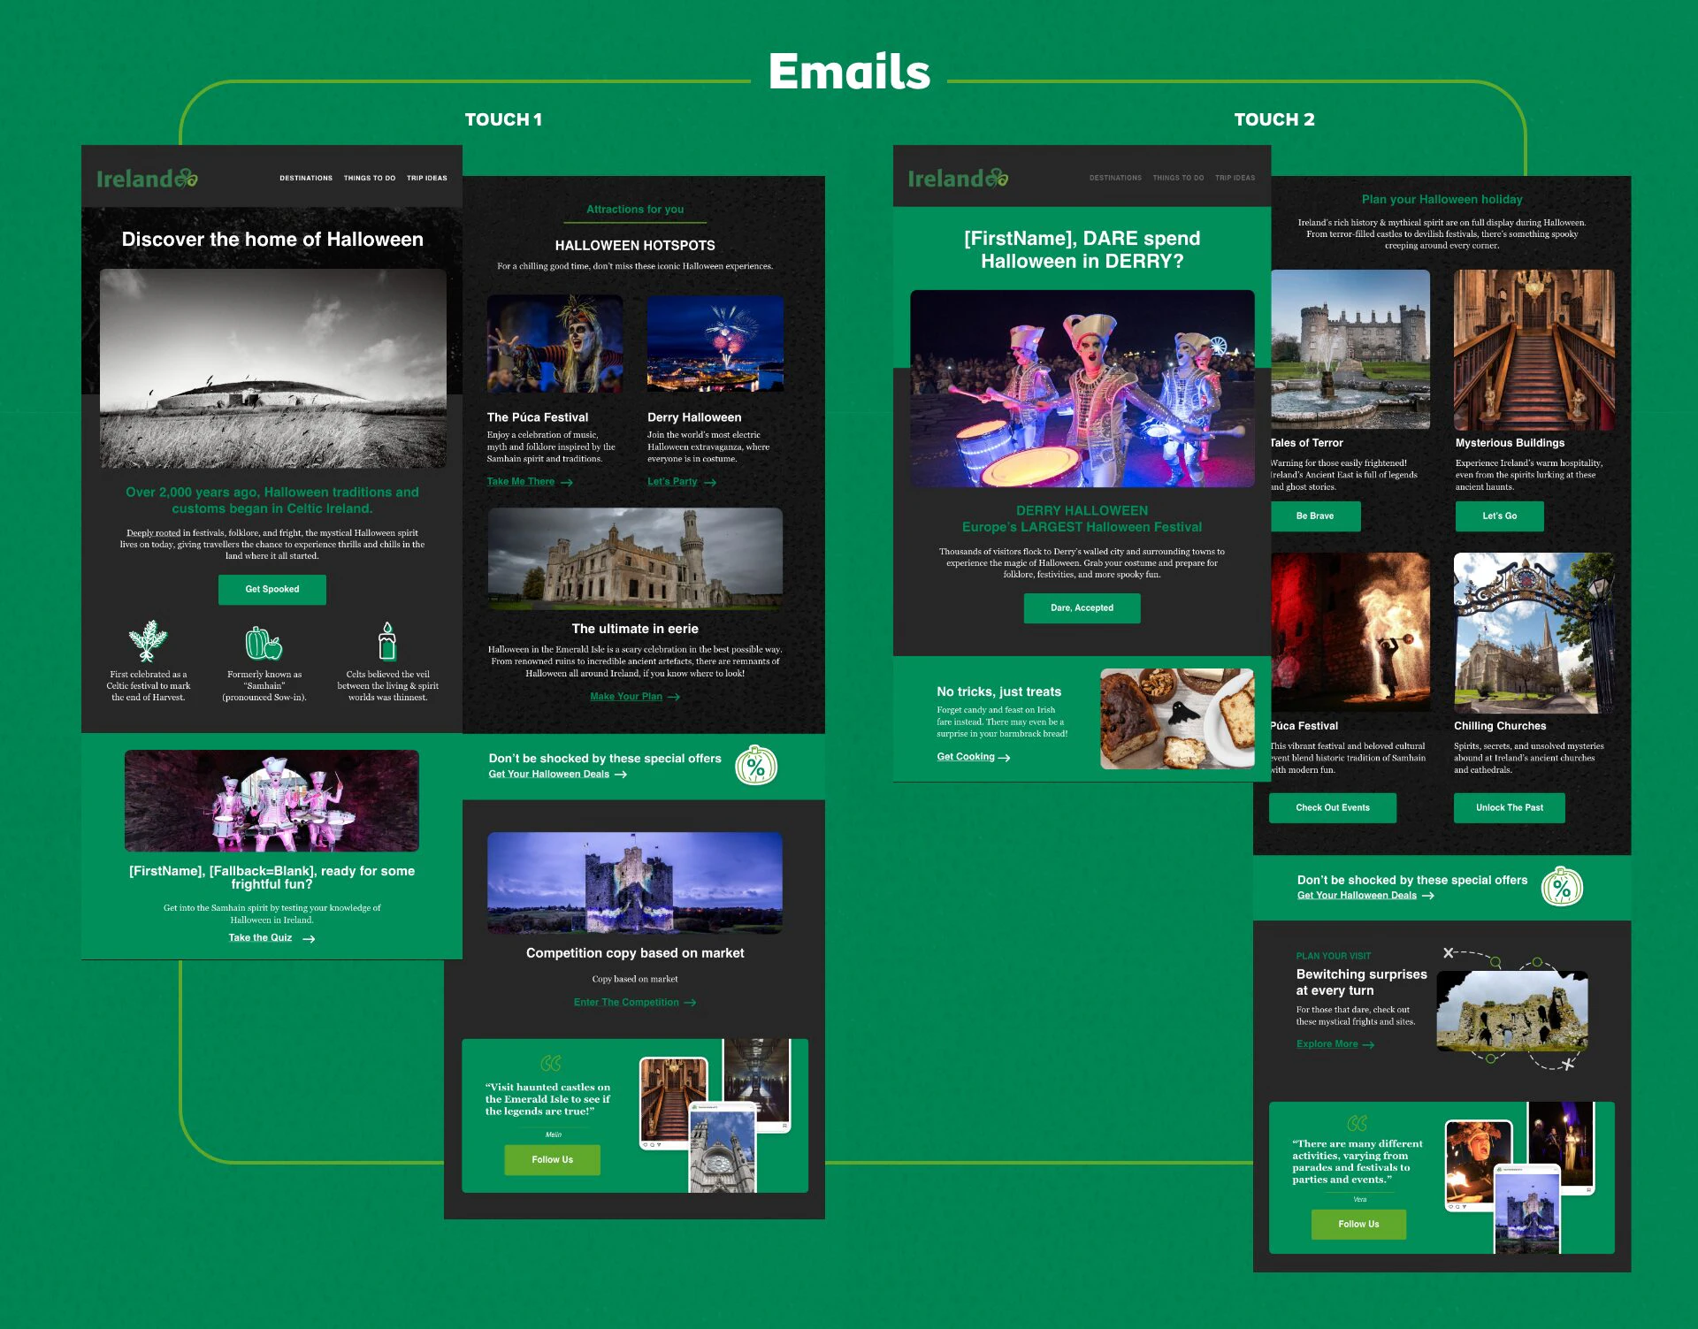Click the Be Brave button
Viewport: 1698px width, 1329px height.
click(x=1315, y=516)
